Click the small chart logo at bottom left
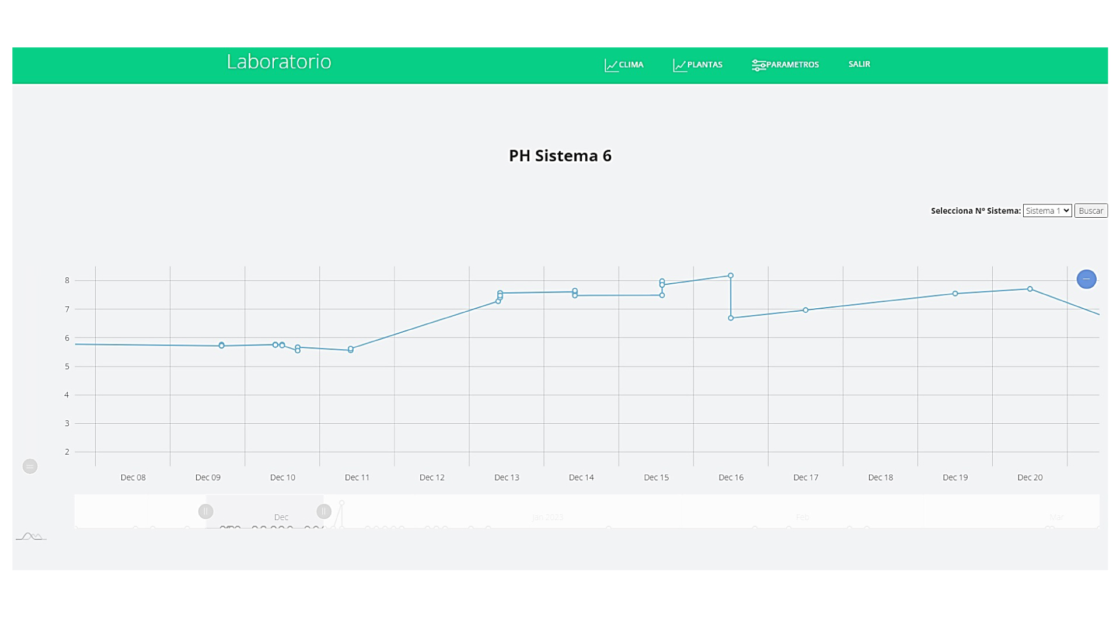Image resolution: width=1120 pixels, height=617 pixels. pos(30,536)
